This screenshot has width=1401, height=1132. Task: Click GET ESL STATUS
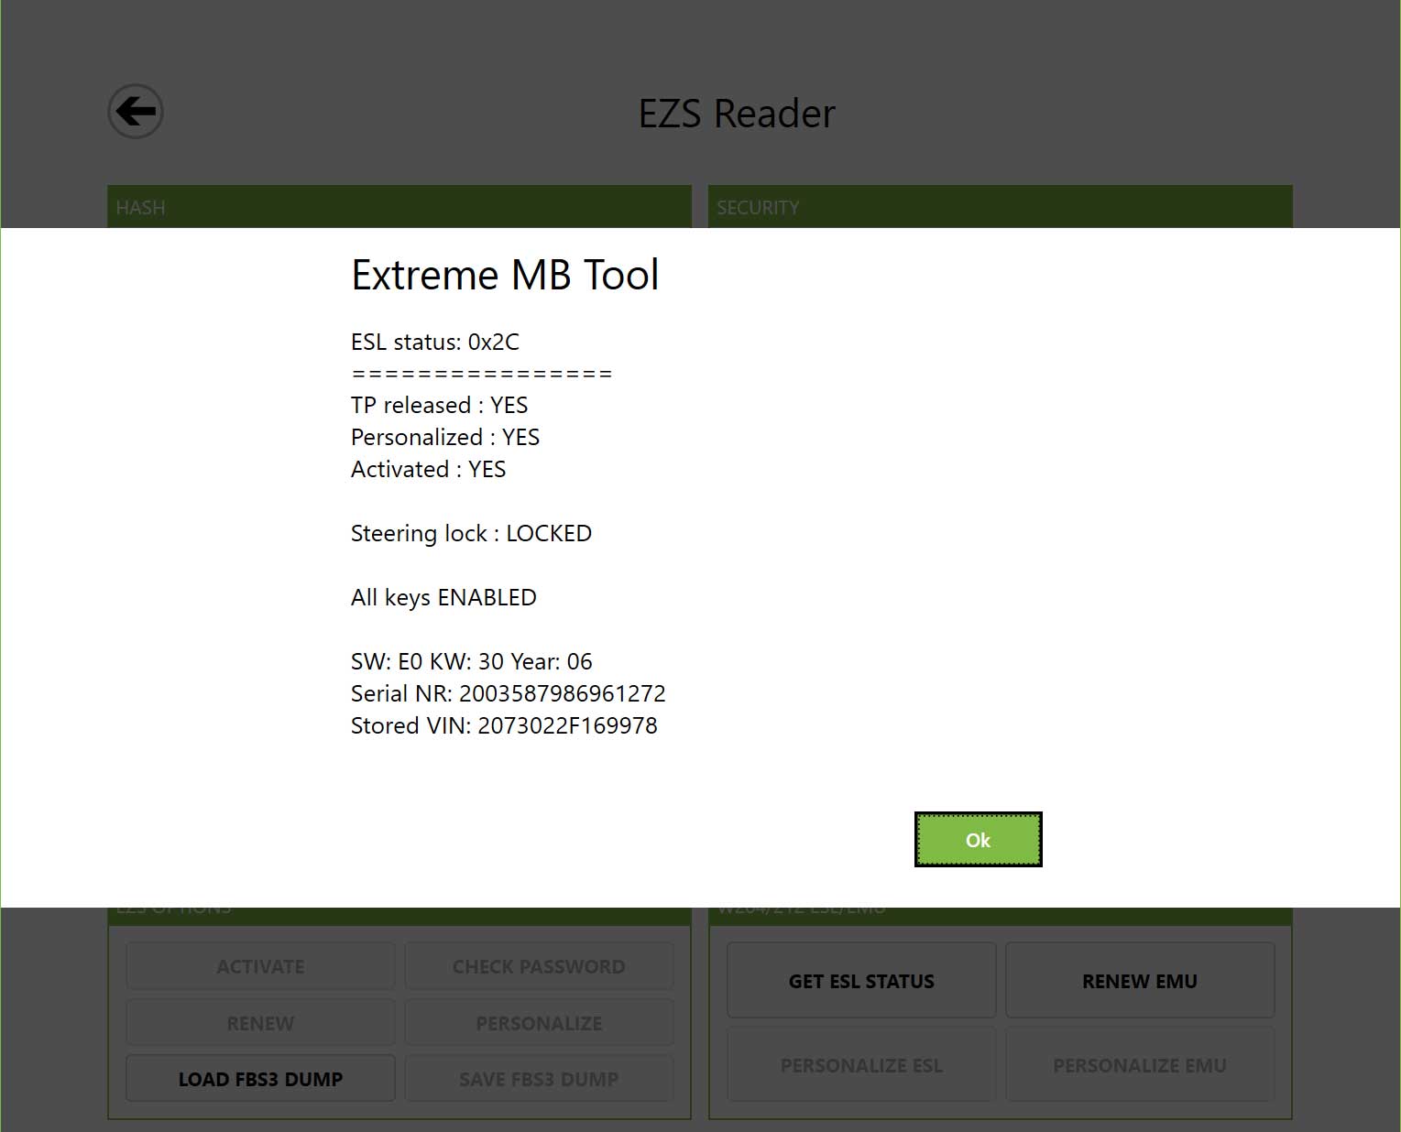[860, 980]
